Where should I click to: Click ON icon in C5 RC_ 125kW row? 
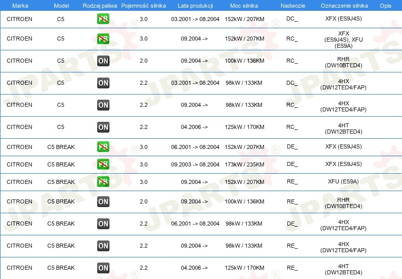coord(103,127)
